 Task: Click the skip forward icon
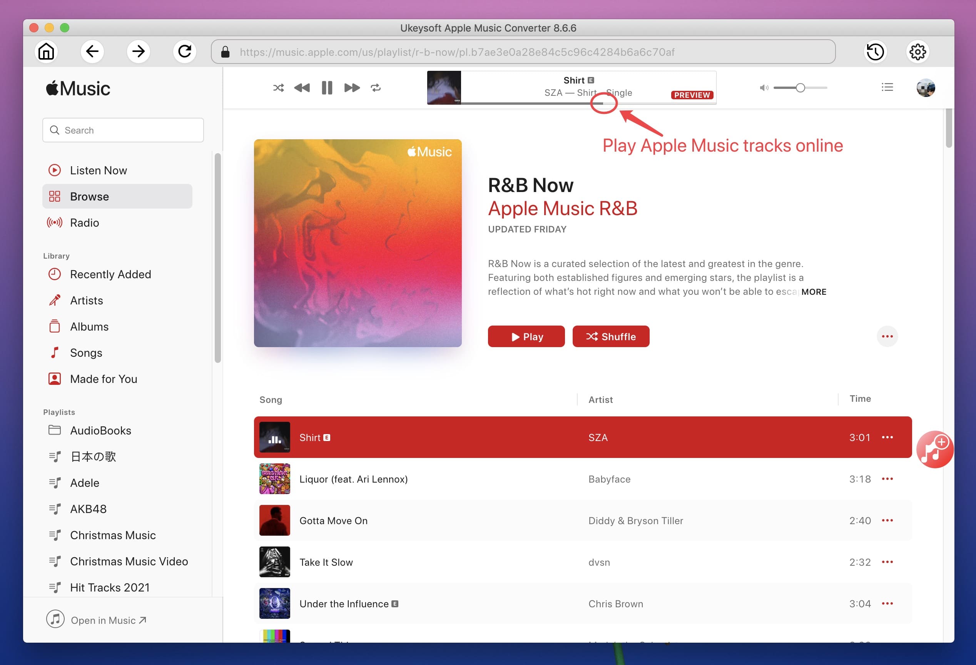click(351, 88)
